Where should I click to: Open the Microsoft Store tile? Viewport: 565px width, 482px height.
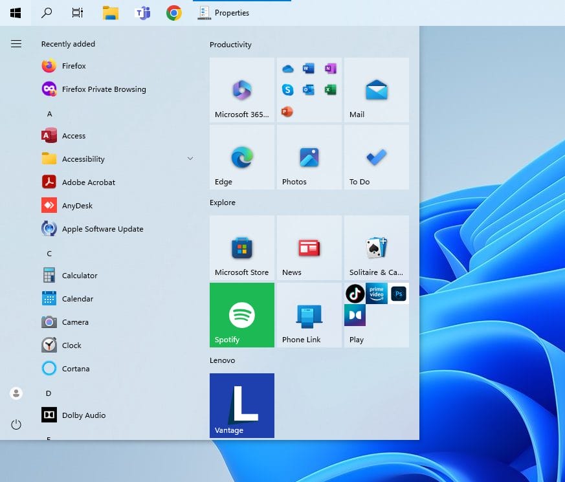[x=241, y=248]
